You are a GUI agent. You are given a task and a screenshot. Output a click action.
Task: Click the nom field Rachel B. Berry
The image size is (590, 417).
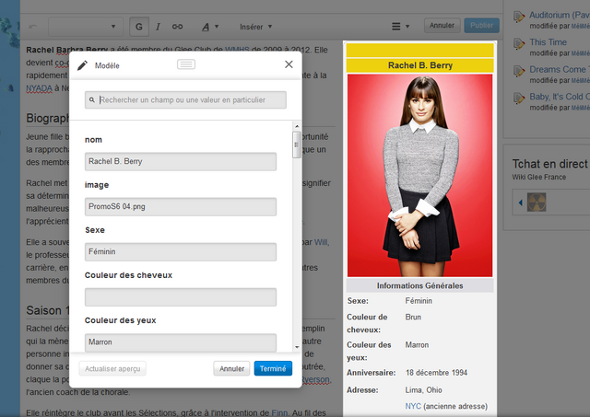tap(181, 161)
